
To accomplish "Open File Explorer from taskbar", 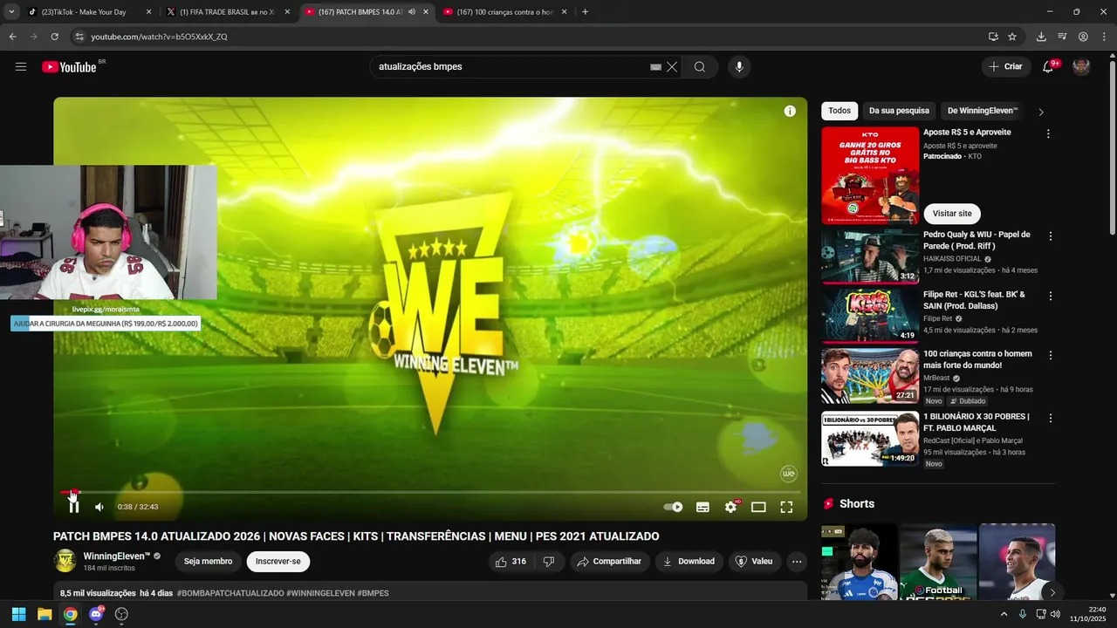I will coord(45,614).
